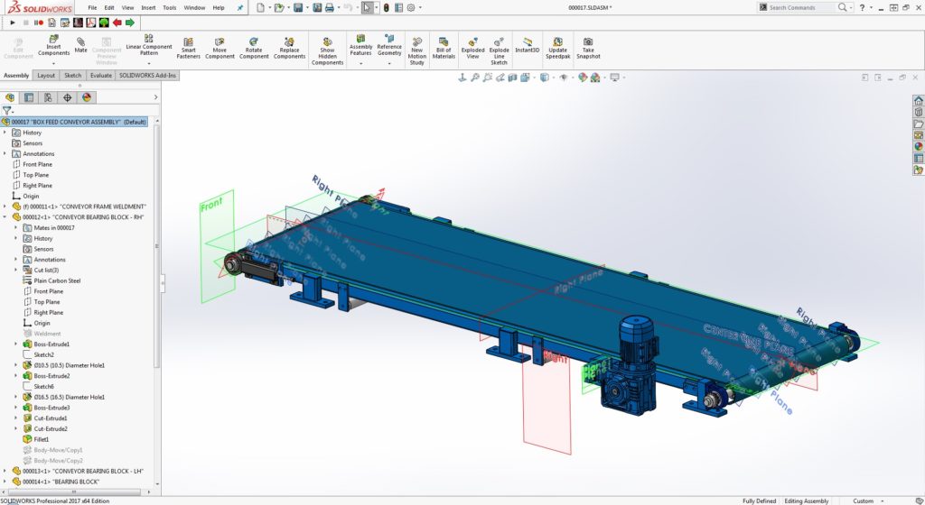Click the Insert Components tool
The width and height of the screenshot is (925, 505).
click(x=53, y=46)
